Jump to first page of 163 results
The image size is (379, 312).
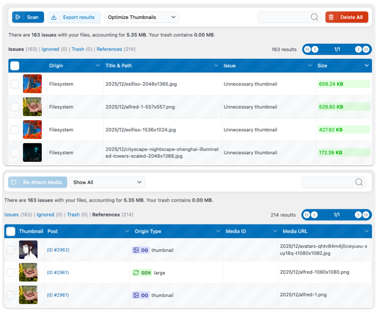(x=307, y=50)
